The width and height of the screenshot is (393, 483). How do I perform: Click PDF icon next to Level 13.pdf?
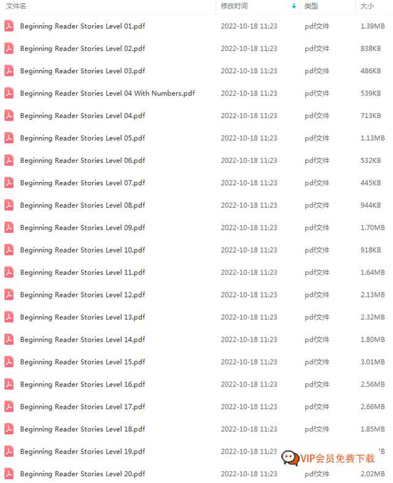click(9, 317)
